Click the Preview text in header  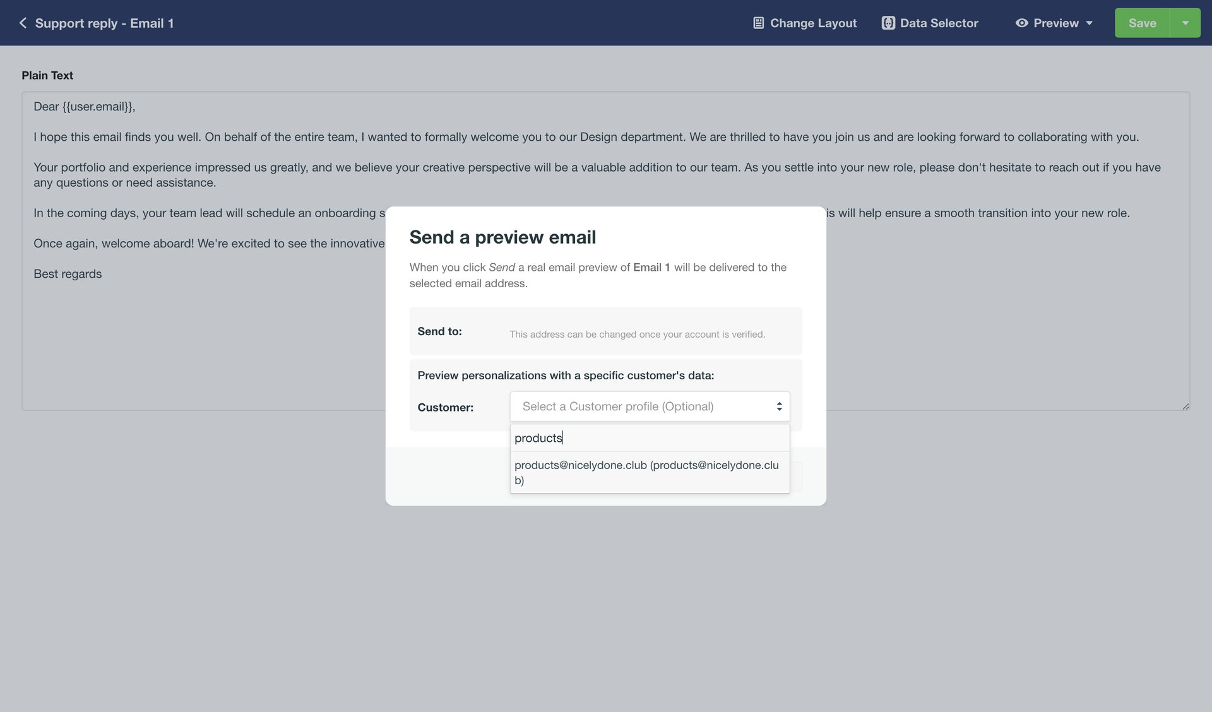click(1055, 23)
